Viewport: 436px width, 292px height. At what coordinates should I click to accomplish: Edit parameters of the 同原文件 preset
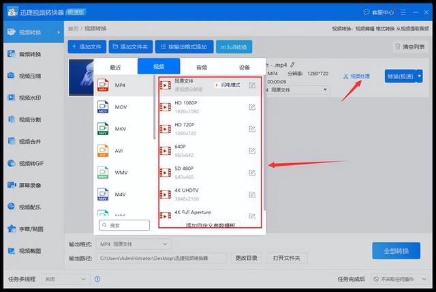pos(252,85)
